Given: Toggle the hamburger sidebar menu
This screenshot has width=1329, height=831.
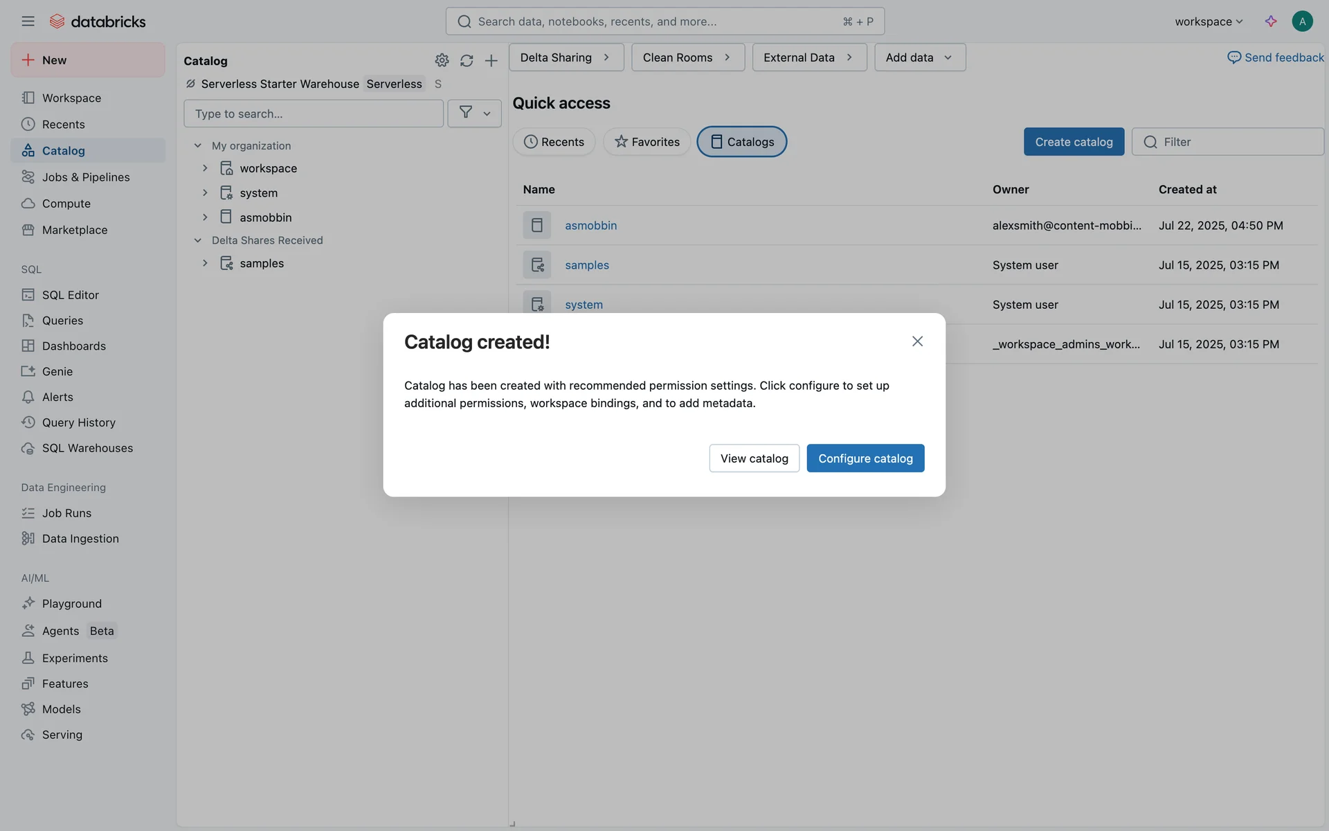Looking at the screenshot, I should pos(28,21).
